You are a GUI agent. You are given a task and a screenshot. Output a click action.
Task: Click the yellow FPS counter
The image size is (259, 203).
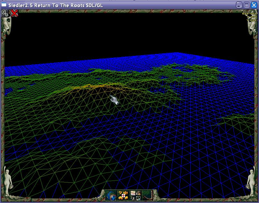pyautogui.click(x=249, y=17)
